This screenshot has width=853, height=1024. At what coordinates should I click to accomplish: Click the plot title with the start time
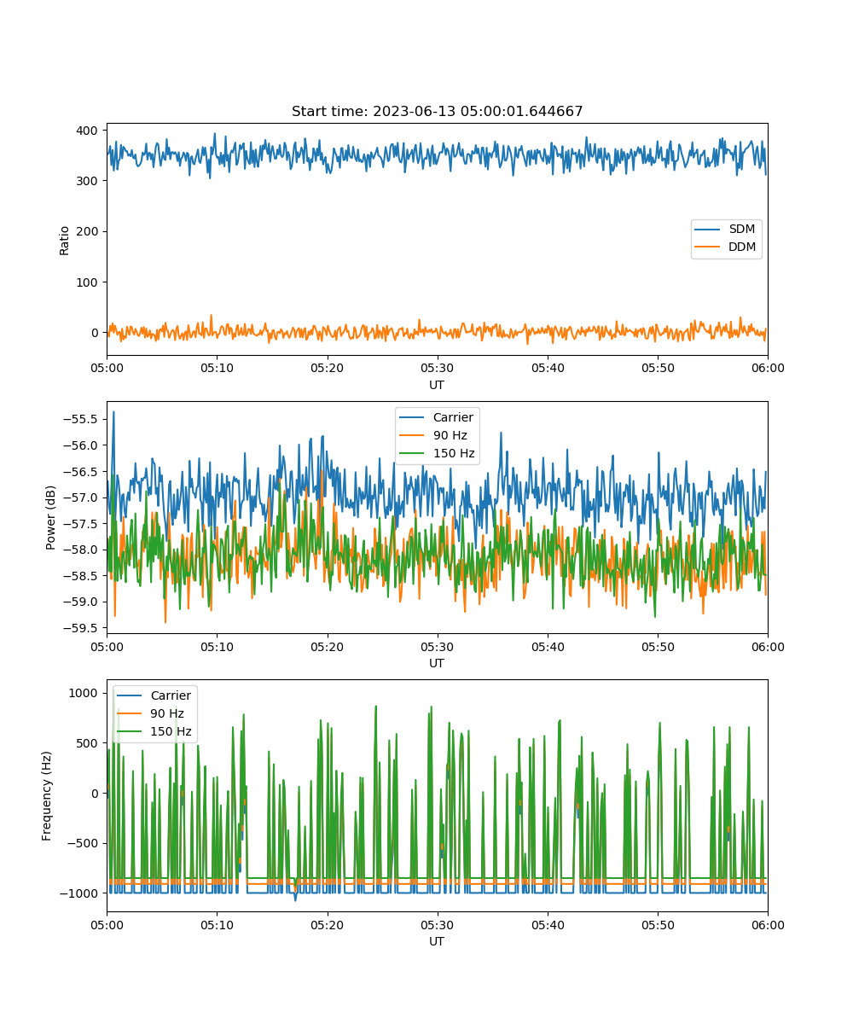pos(437,112)
